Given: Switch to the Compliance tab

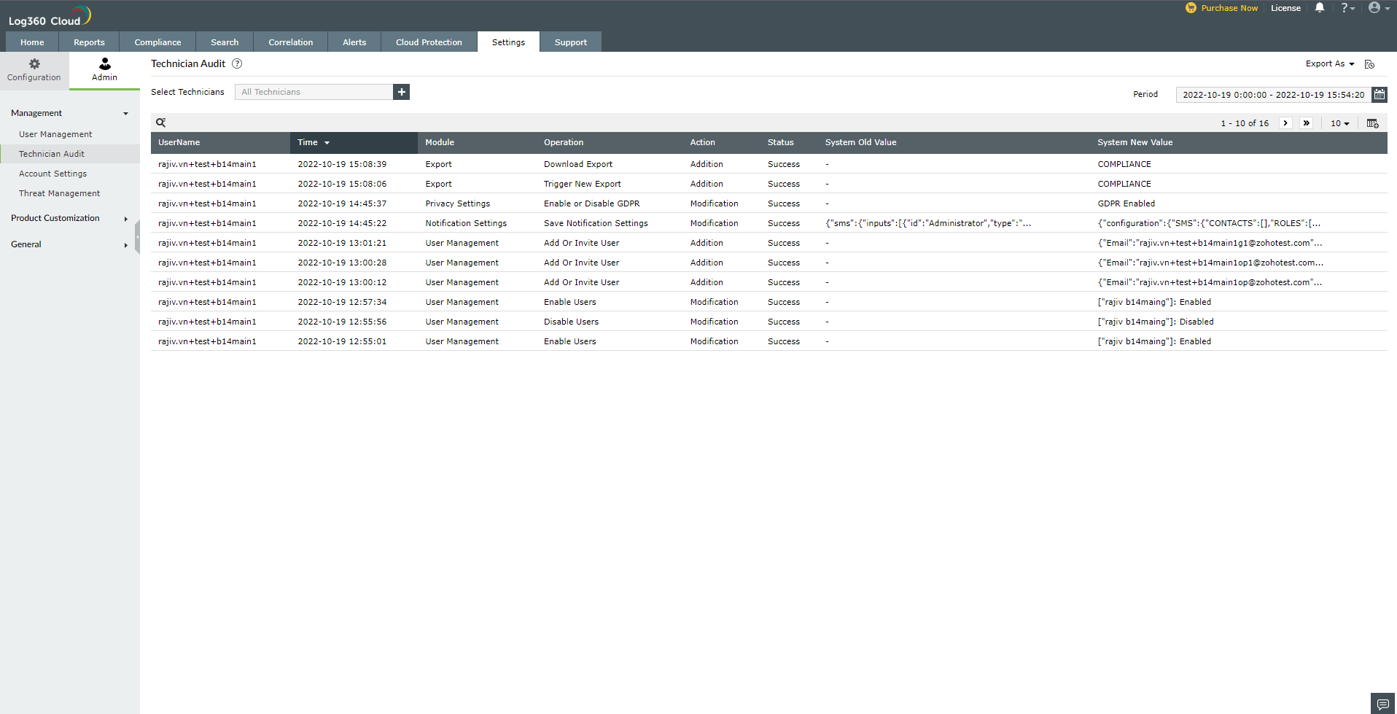Looking at the screenshot, I should (157, 42).
